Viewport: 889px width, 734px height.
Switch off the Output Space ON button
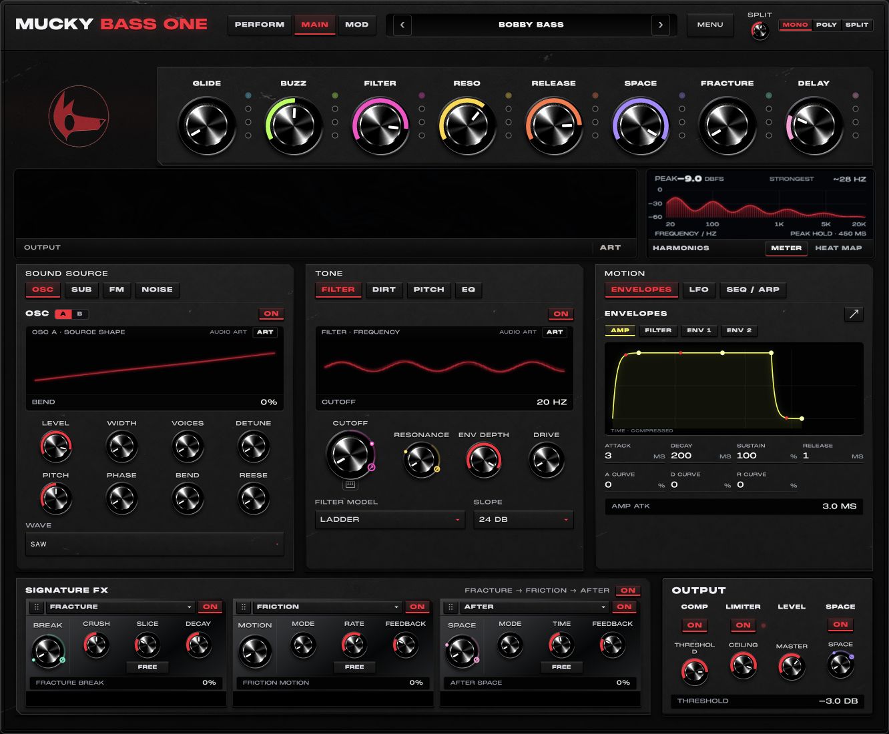point(840,625)
